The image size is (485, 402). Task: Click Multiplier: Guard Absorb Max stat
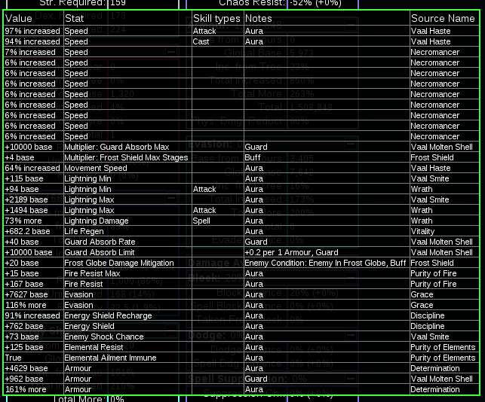(117, 147)
